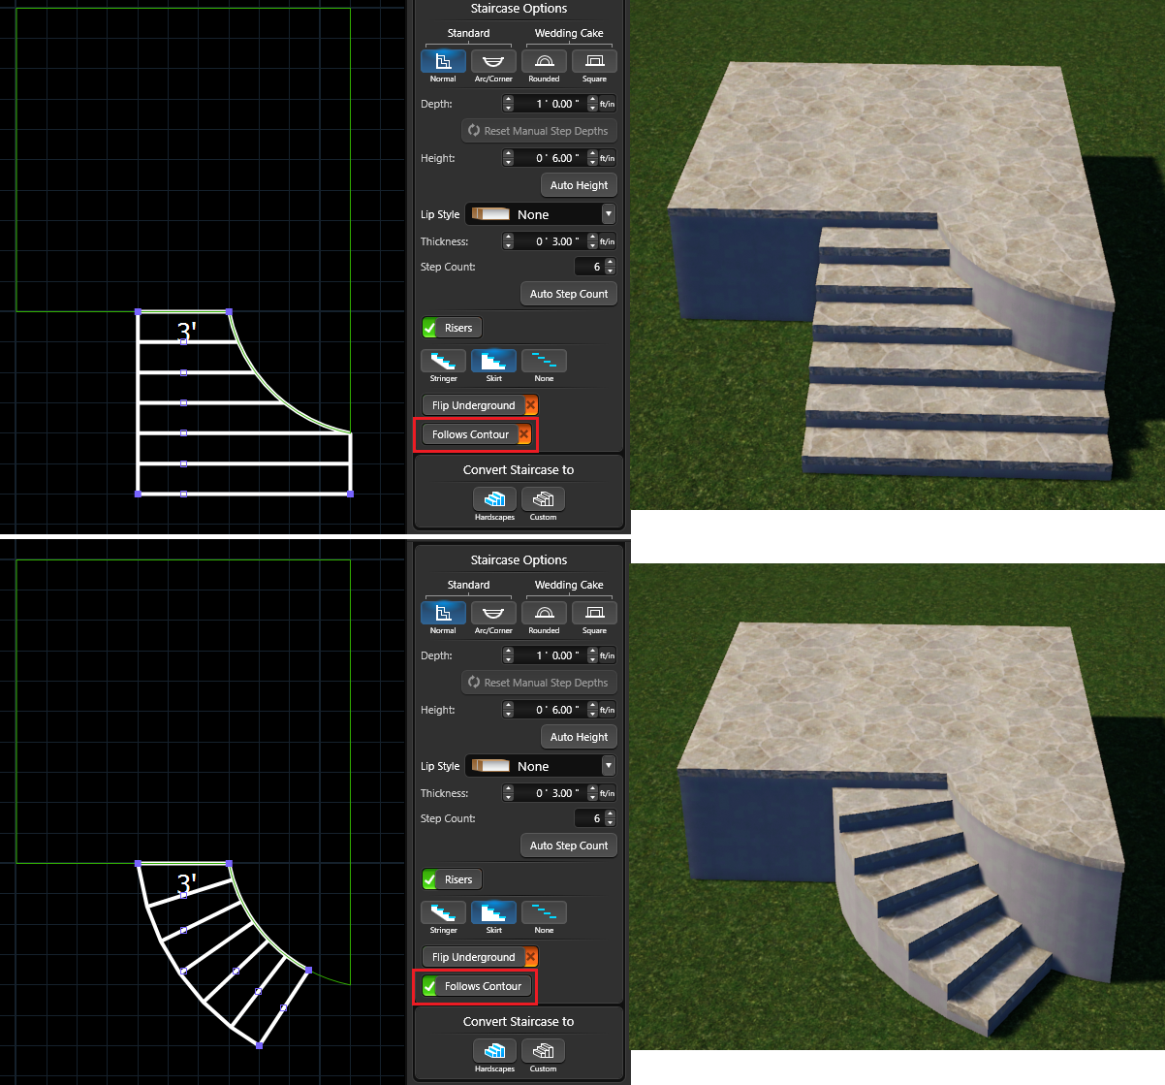Choose the Square staircase style
Viewport: 1165px width, 1085px height.
(x=594, y=60)
